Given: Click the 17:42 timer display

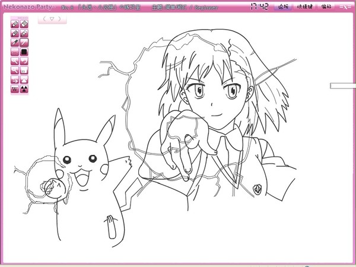Looking at the screenshot, I should click(x=259, y=7).
